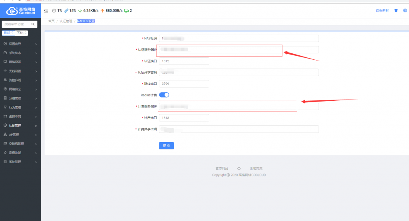Select the 悬浮式 menu style option
The width and height of the screenshot is (409, 221).
click(x=8, y=33)
